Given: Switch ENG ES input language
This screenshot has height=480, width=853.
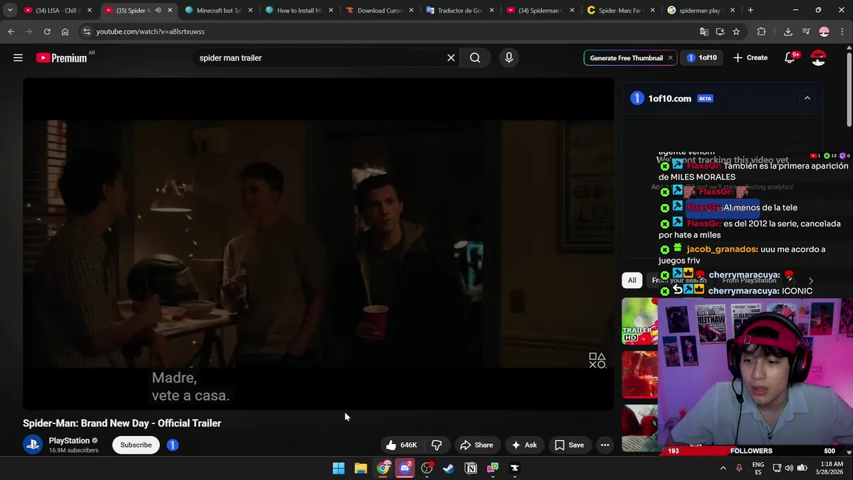Looking at the screenshot, I should 758,468.
